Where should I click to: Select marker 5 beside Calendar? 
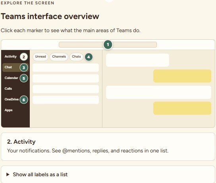(24, 78)
